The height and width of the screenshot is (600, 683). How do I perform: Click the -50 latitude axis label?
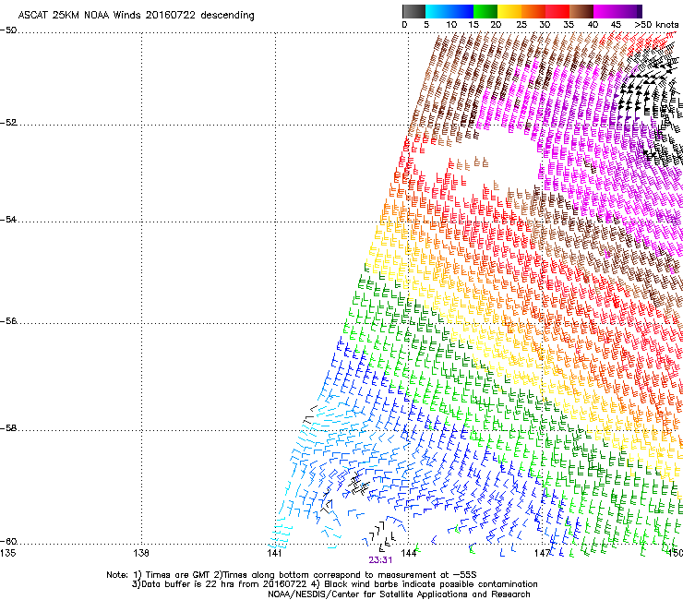8,30
